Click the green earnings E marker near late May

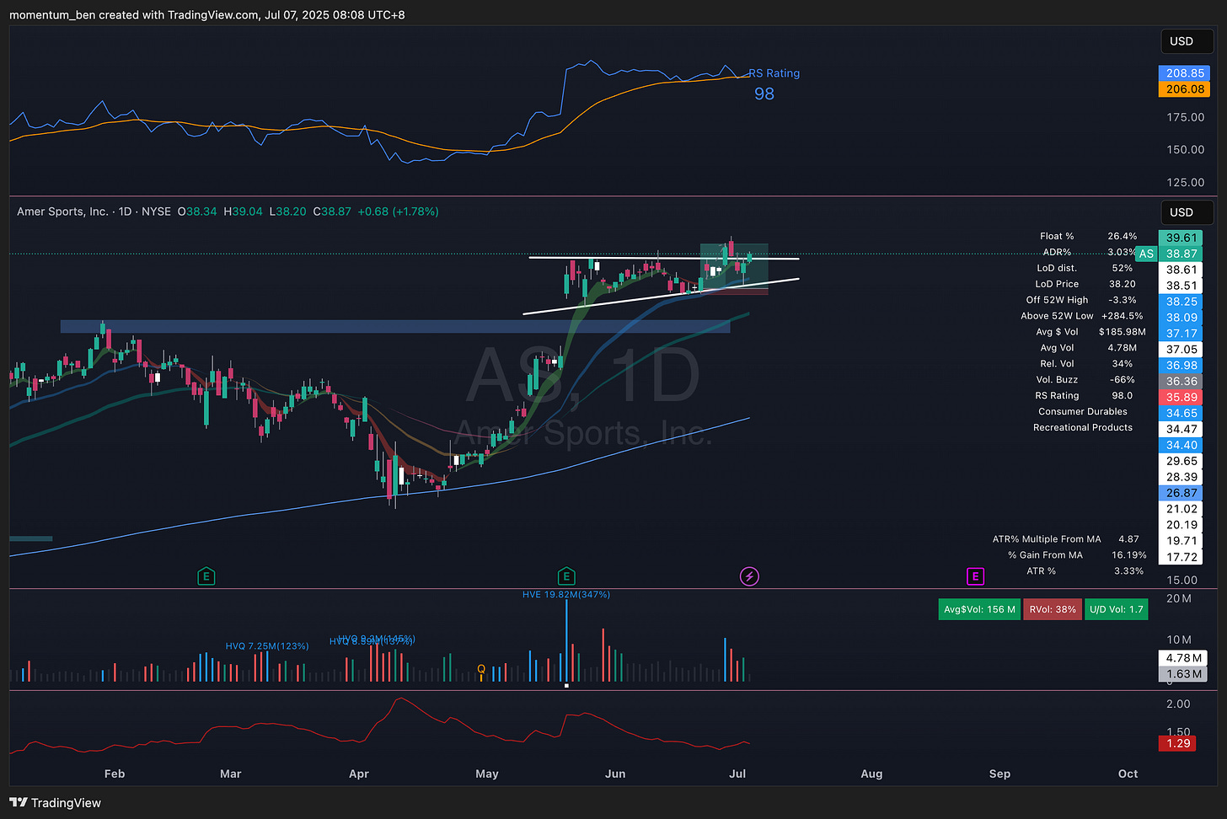coord(566,576)
